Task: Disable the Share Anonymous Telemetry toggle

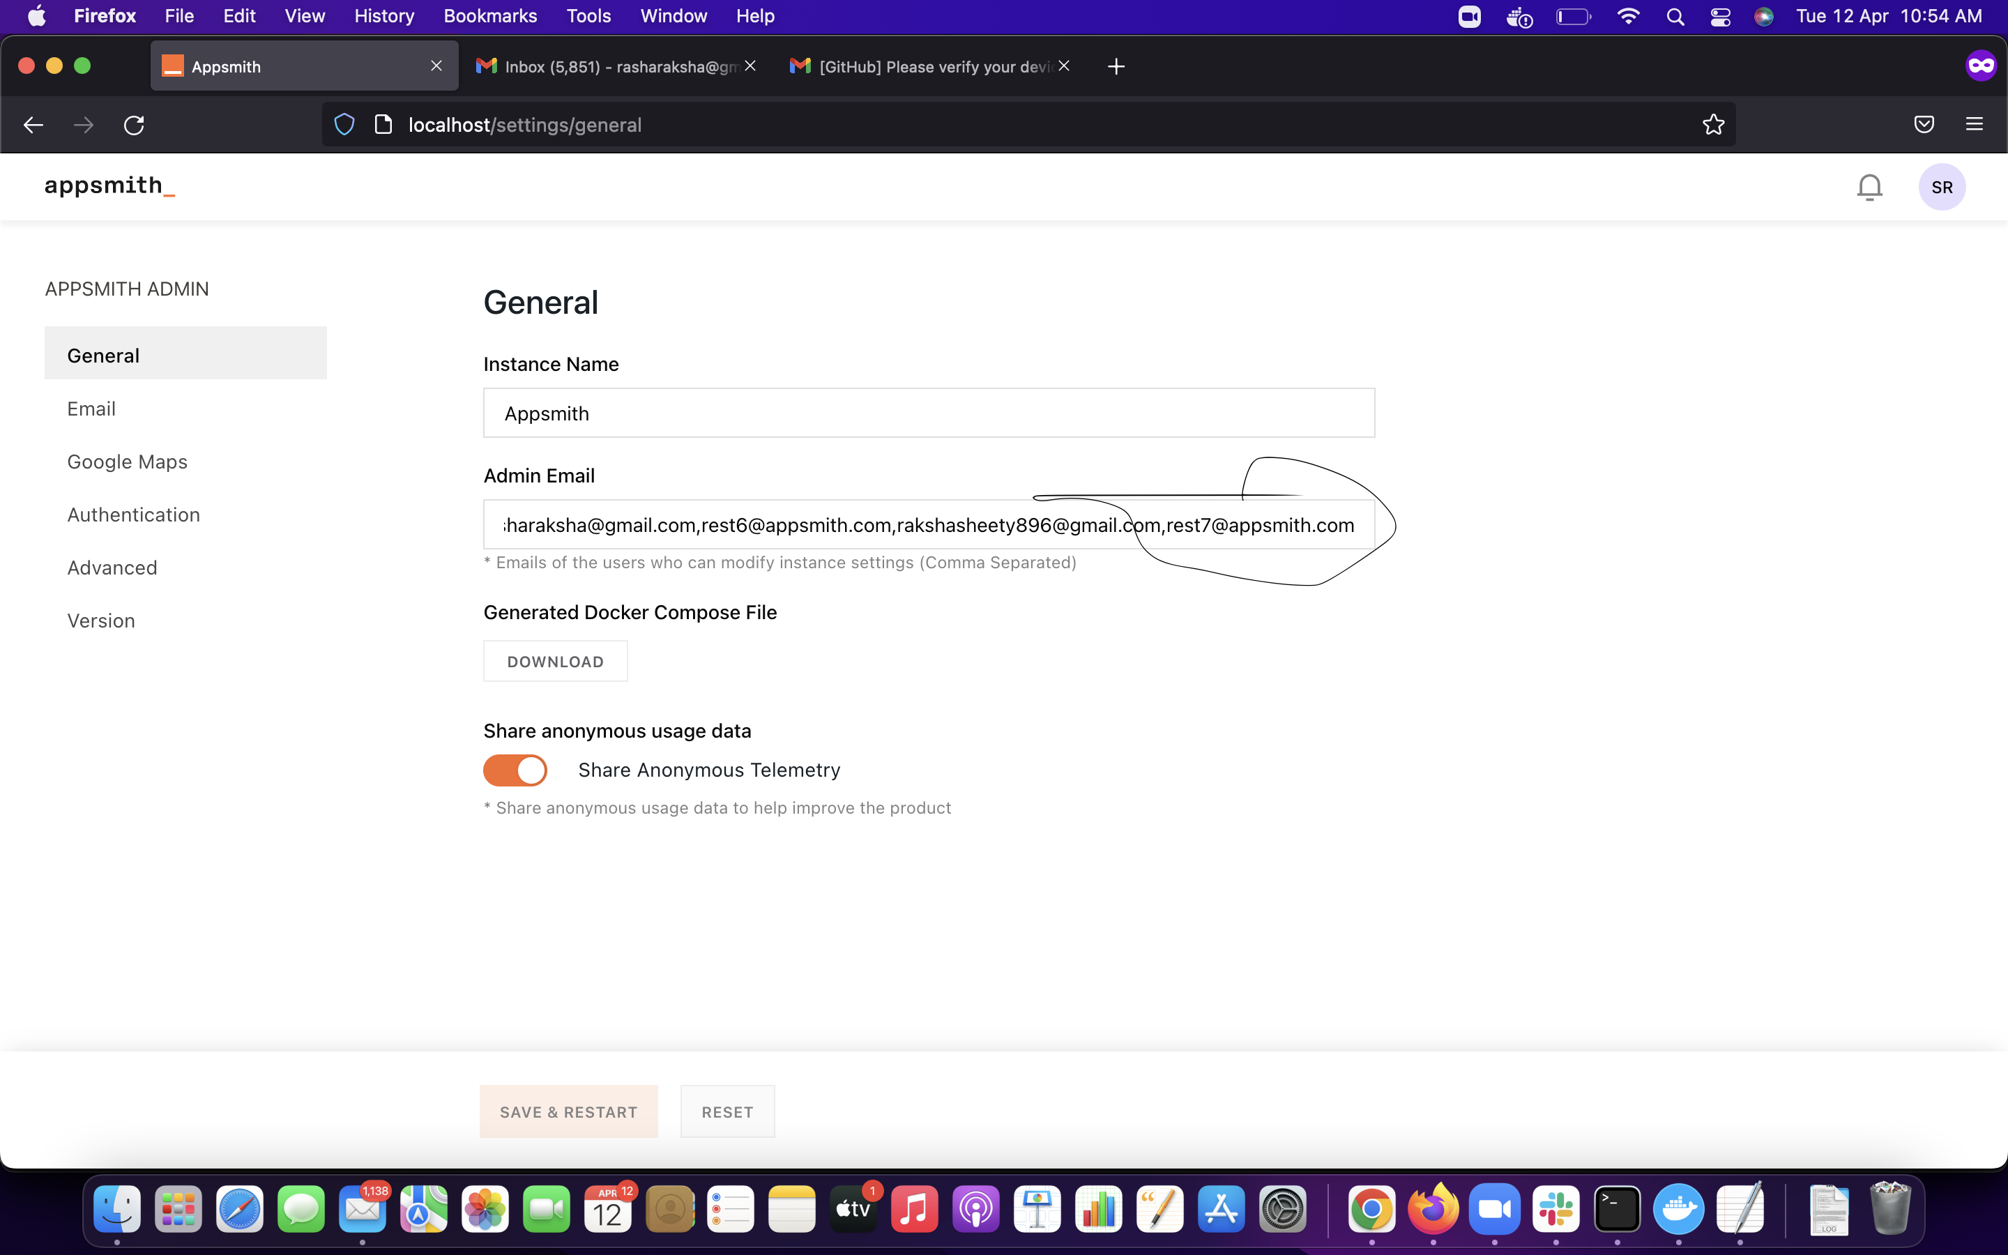Action: pyautogui.click(x=515, y=770)
